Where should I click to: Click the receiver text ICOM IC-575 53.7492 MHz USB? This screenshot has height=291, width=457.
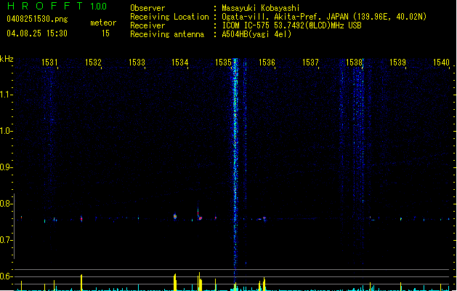[291, 25]
